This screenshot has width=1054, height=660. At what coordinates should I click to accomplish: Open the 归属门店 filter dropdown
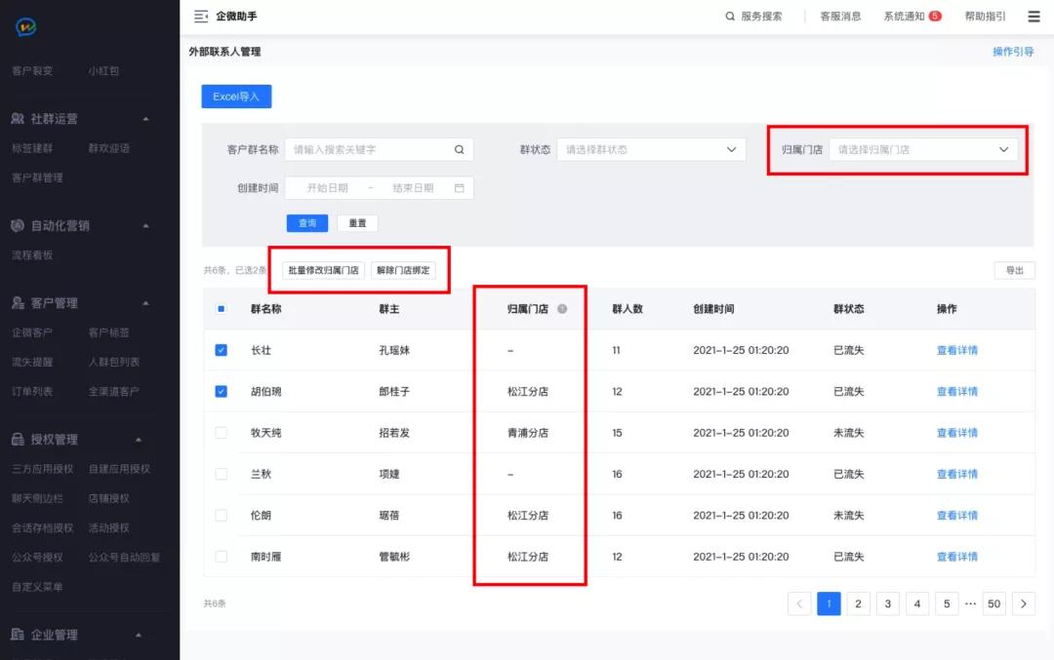click(923, 149)
